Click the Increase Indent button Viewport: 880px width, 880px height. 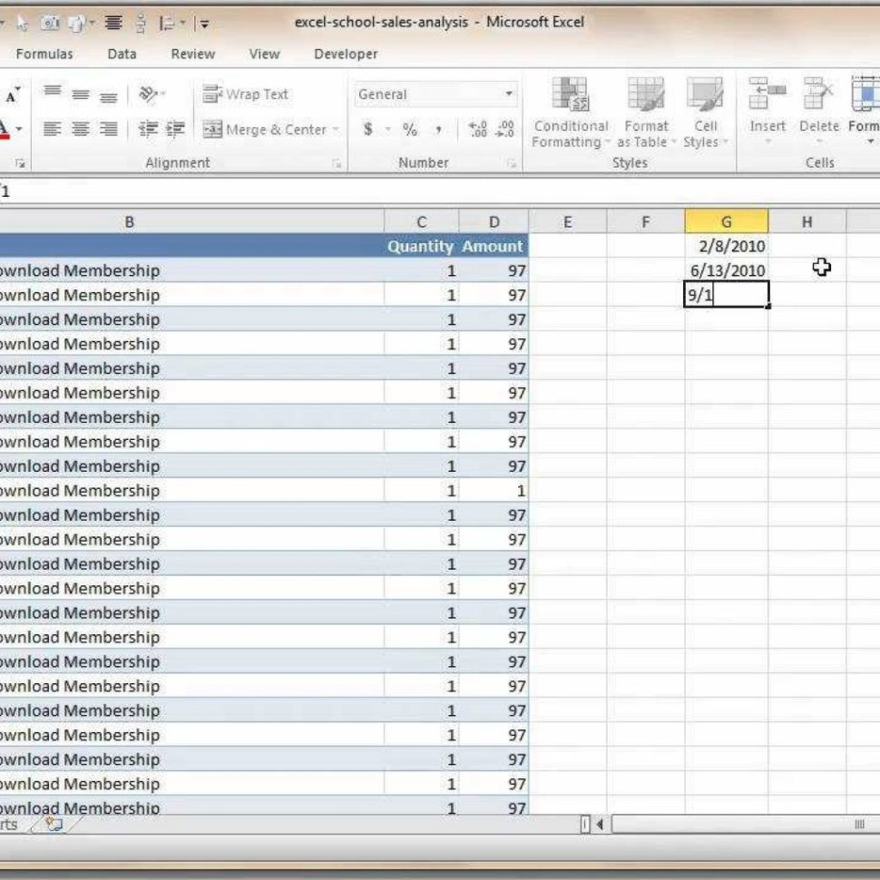click(176, 127)
